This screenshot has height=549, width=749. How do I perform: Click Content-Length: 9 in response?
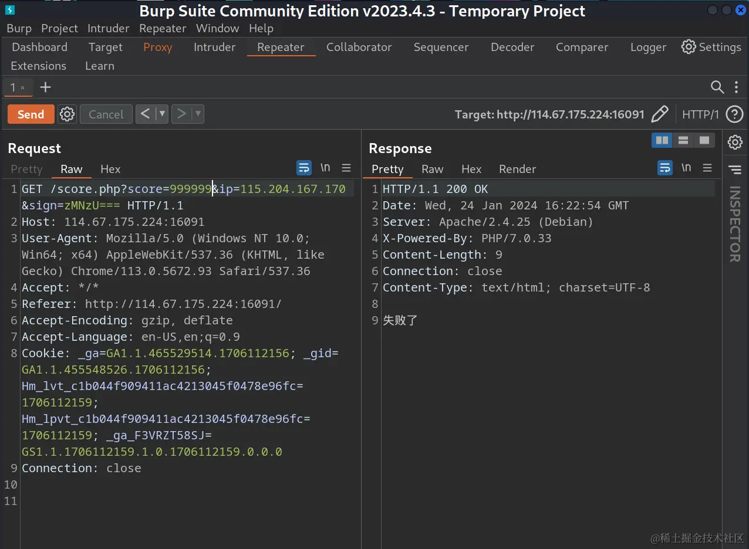(443, 255)
